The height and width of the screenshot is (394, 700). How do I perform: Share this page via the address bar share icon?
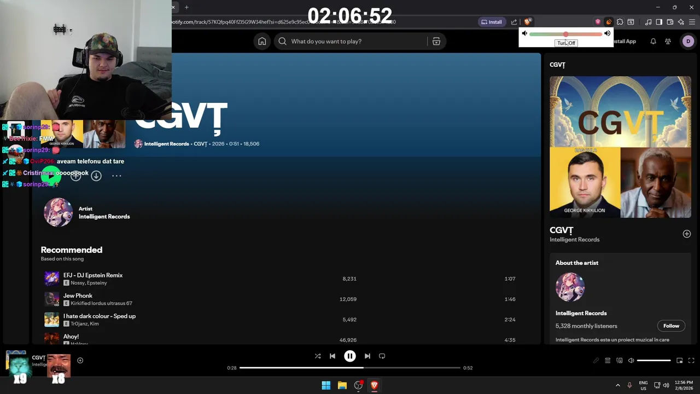514,22
